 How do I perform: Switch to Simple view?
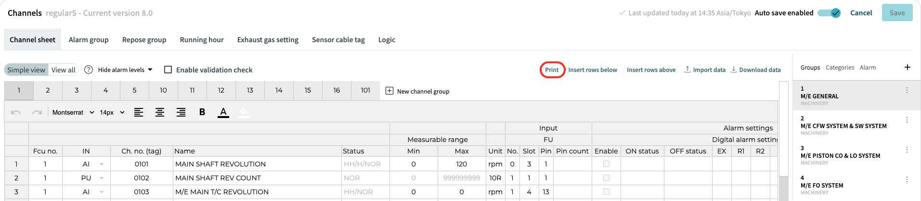coord(26,70)
